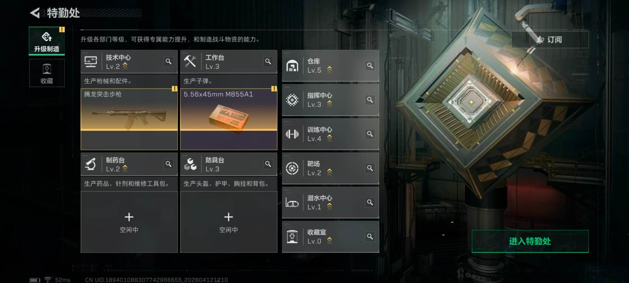The image size is (629, 283).
Task: Click upgrade arrows next to 仓库 Lv.5
Action: [x=330, y=70]
